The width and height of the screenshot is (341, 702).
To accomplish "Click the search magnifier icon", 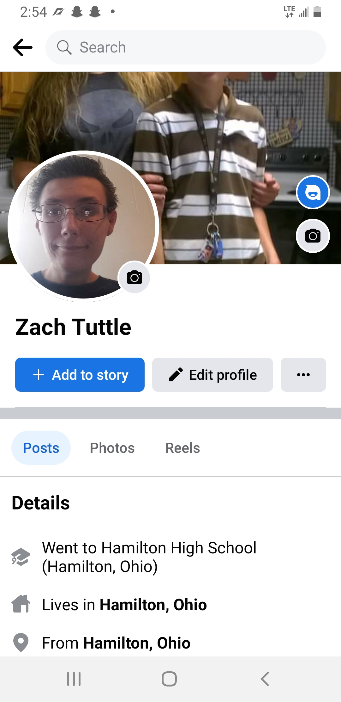I will click(x=64, y=47).
